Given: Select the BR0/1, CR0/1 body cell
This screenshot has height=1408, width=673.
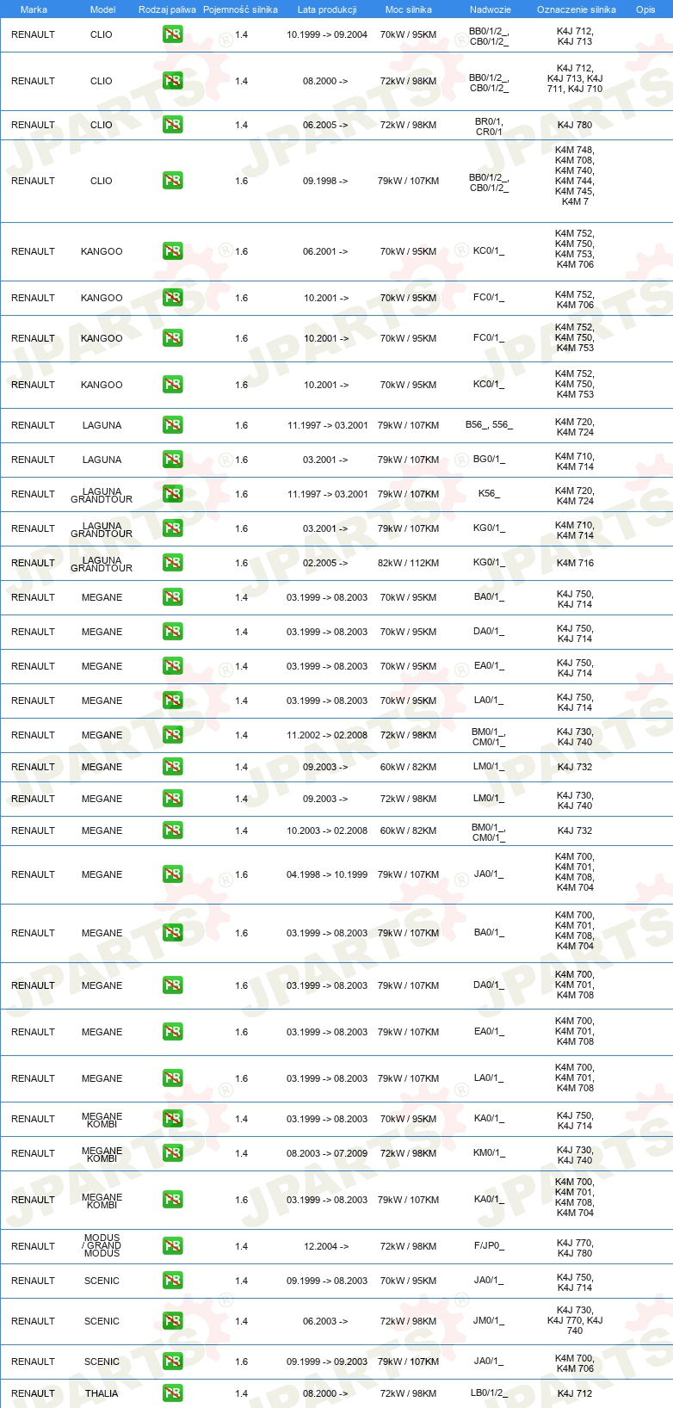Looking at the screenshot, I should (x=489, y=127).
